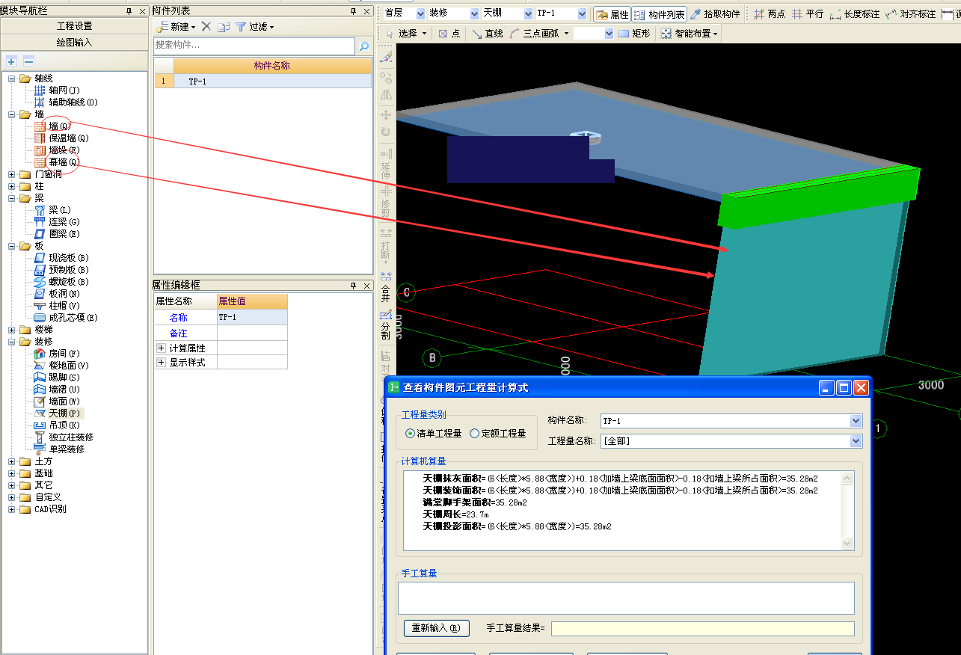Open the 过滤 filter funnel
The width and height of the screenshot is (961, 655).
pyautogui.click(x=254, y=27)
